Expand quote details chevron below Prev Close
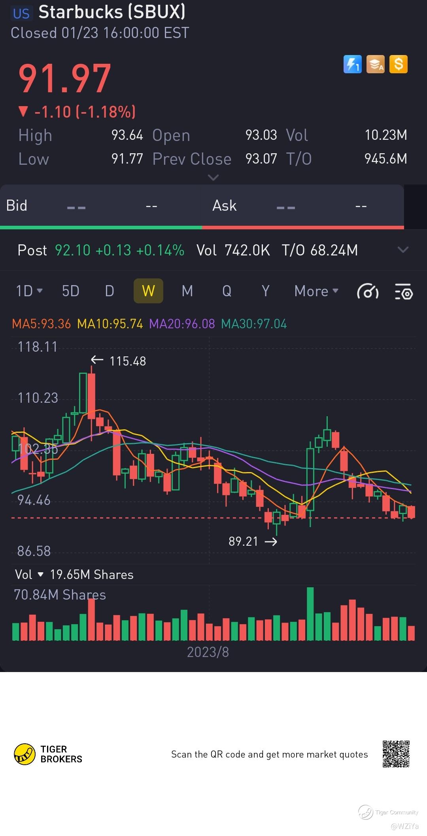Viewport: 427px width, 836px height. click(x=213, y=177)
